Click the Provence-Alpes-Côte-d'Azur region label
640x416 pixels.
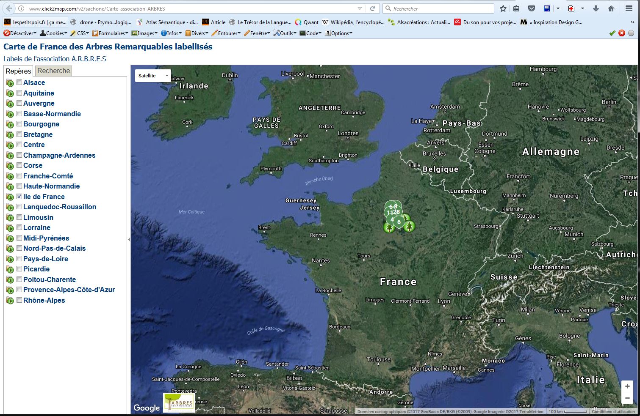pos(69,290)
